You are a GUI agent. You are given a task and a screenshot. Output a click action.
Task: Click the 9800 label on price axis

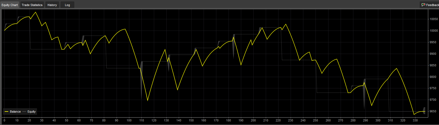pos(433,77)
